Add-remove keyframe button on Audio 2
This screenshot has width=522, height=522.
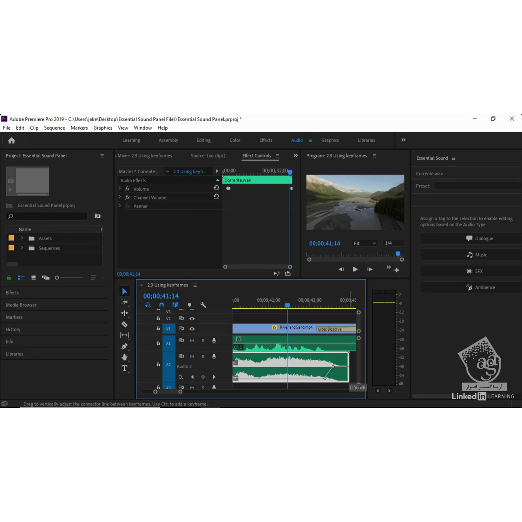203,377
